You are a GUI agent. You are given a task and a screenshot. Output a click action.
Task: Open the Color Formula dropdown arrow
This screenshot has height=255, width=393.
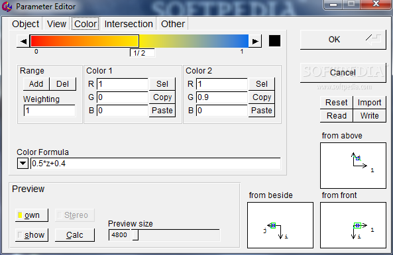[x=23, y=164]
